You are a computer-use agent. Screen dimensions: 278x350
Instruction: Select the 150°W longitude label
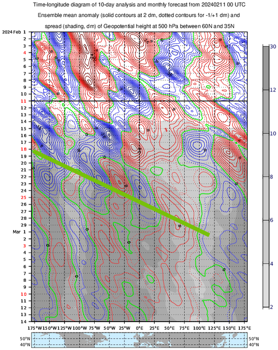coord(49,328)
